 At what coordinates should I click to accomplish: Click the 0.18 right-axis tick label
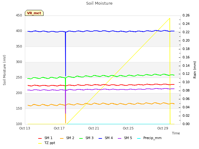(186, 49)
